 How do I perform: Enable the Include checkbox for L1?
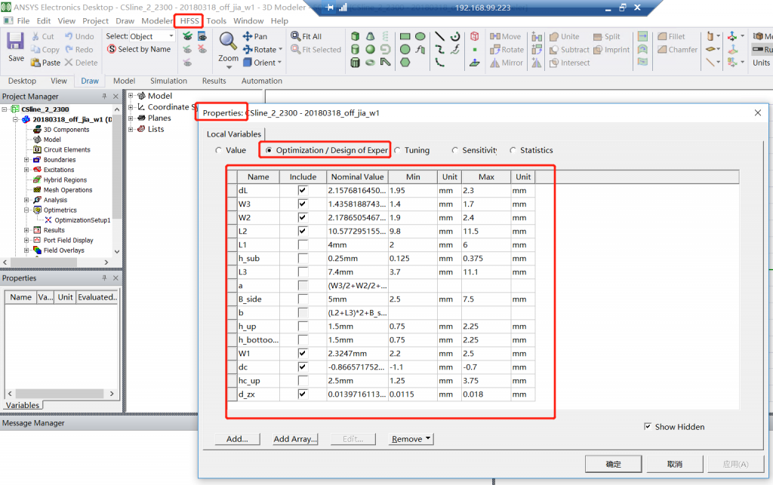pyautogui.click(x=303, y=245)
